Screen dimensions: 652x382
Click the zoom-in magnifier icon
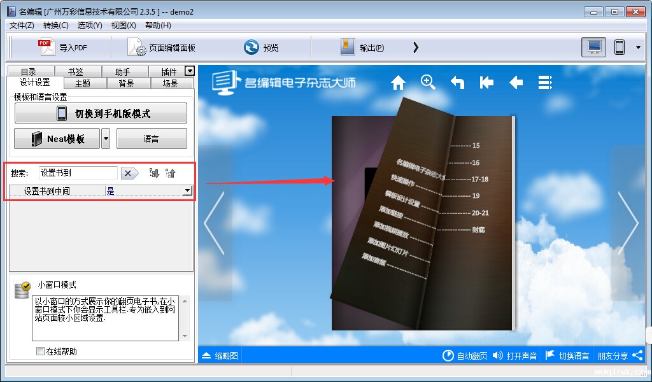[428, 82]
